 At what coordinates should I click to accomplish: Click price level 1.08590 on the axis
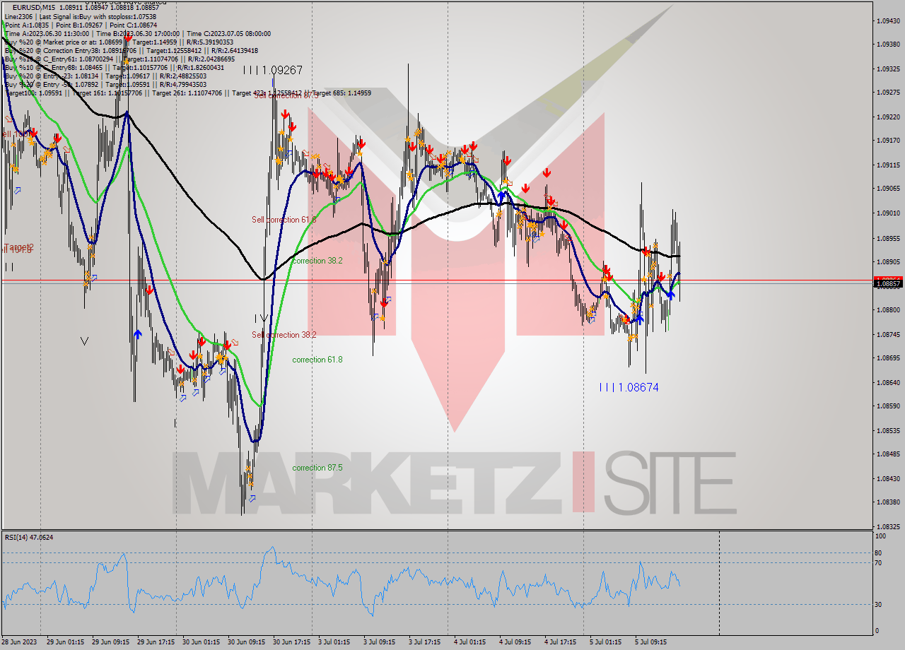coord(887,406)
